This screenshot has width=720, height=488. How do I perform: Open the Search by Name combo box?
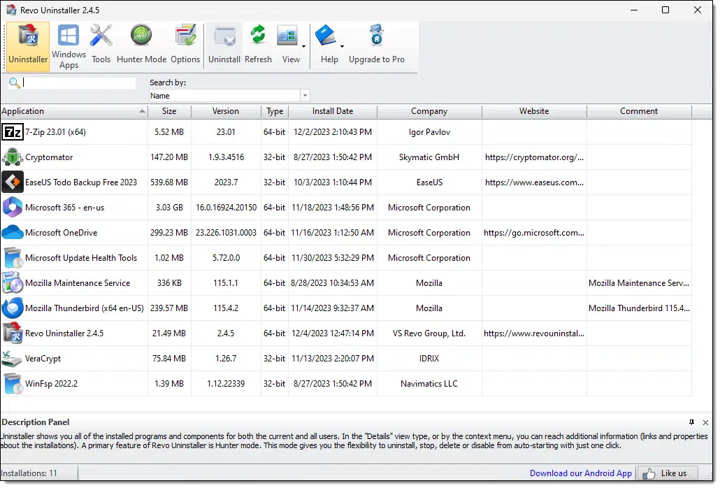click(x=229, y=96)
